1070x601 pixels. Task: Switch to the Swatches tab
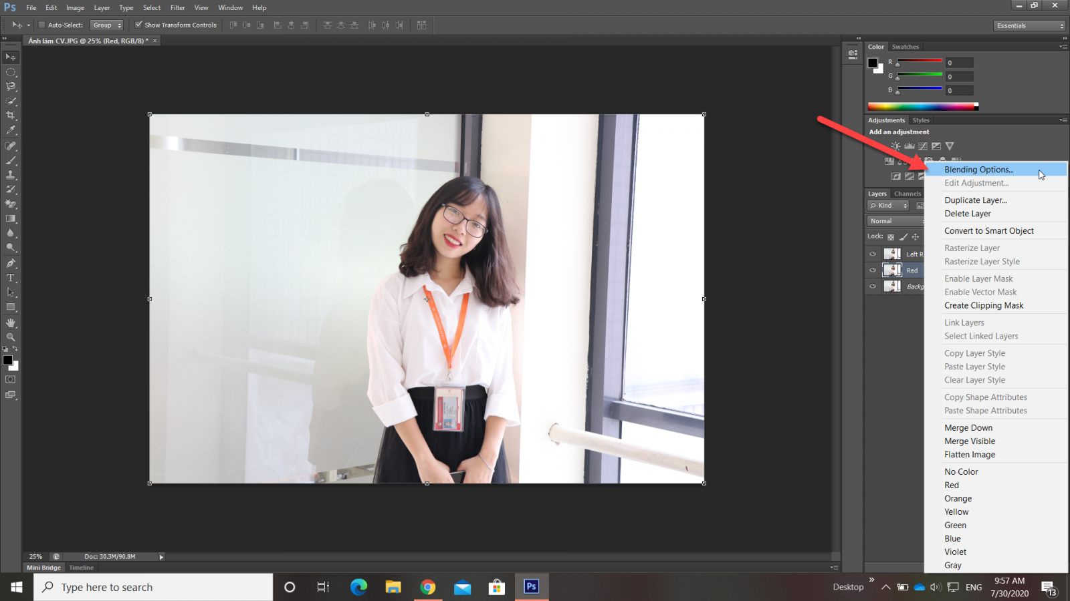(x=905, y=47)
